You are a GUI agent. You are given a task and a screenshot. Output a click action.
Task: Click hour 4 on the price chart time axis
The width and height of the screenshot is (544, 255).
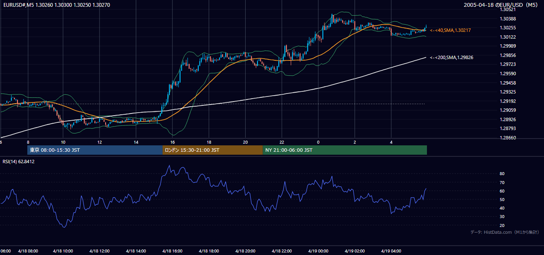coord(391,142)
